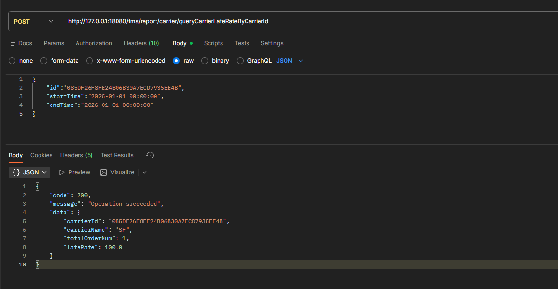
Task: Open the POST method dropdown
Action: (x=34, y=22)
